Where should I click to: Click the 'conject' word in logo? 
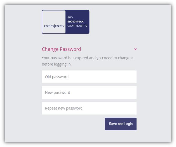point(54,26)
